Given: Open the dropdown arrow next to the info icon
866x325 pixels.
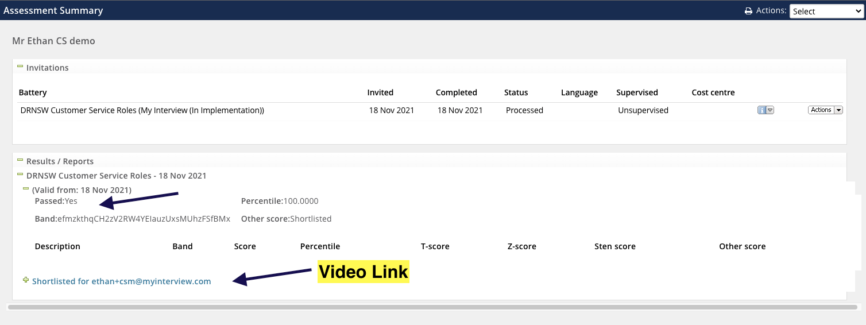Looking at the screenshot, I should 770,110.
